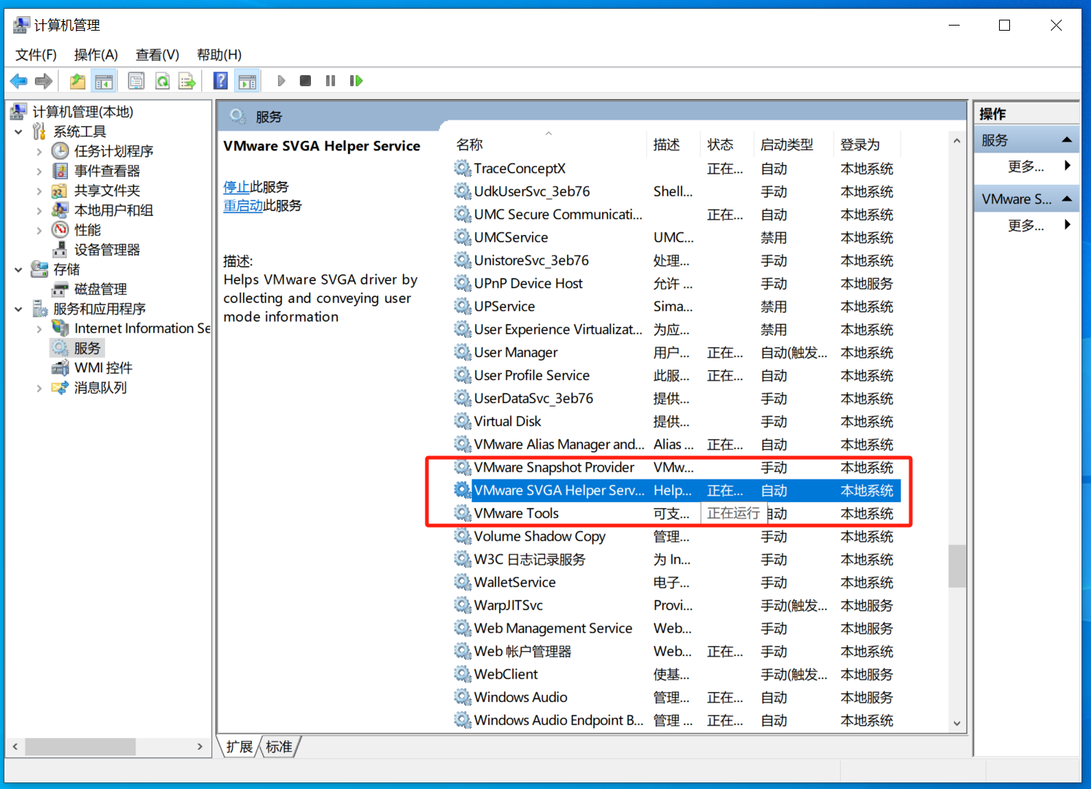The image size is (1091, 789).
Task: Open the 查看(V) menu
Action: (x=157, y=55)
